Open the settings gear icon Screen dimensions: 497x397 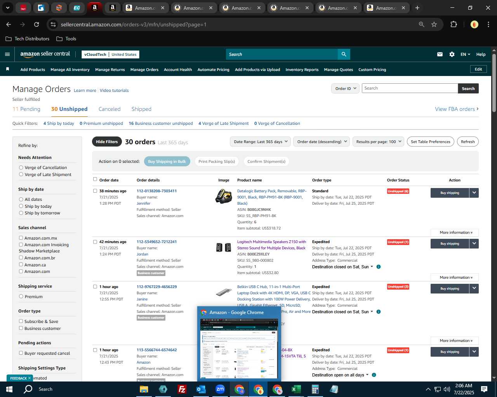452,54
